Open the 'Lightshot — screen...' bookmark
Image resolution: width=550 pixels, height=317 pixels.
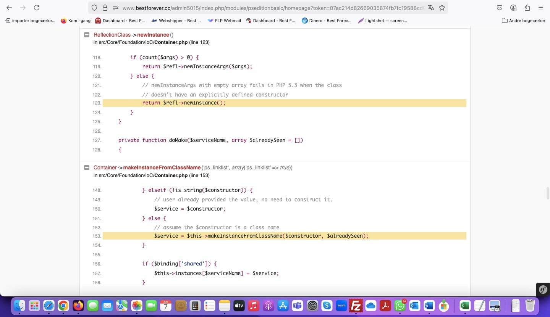point(383,21)
